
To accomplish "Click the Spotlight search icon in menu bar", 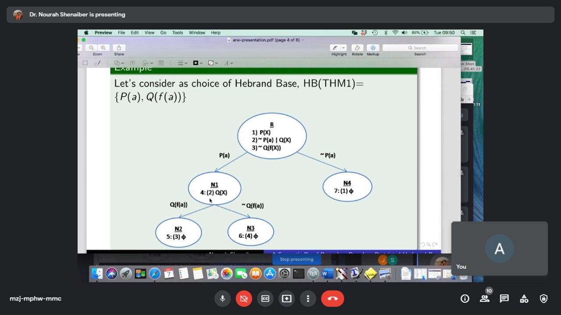I will (463, 32).
